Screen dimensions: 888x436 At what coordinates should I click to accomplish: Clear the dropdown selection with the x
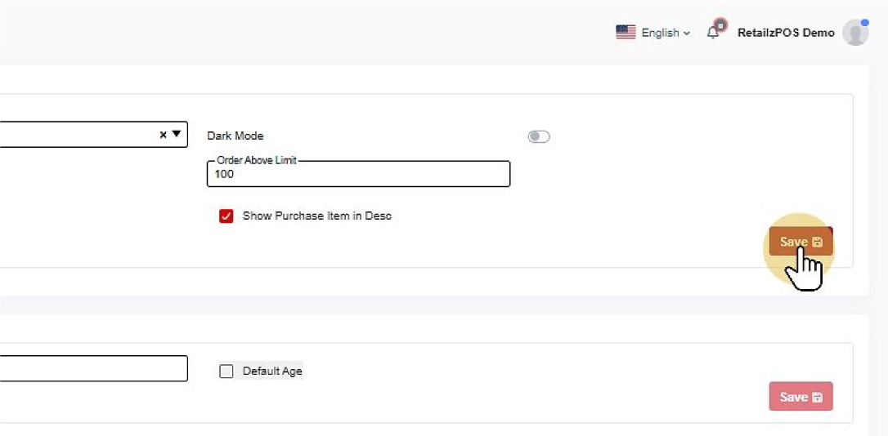tap(163, 135)
